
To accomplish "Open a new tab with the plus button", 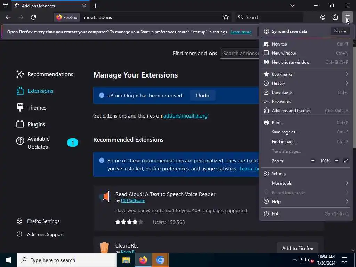I will (x=95, y=6).
